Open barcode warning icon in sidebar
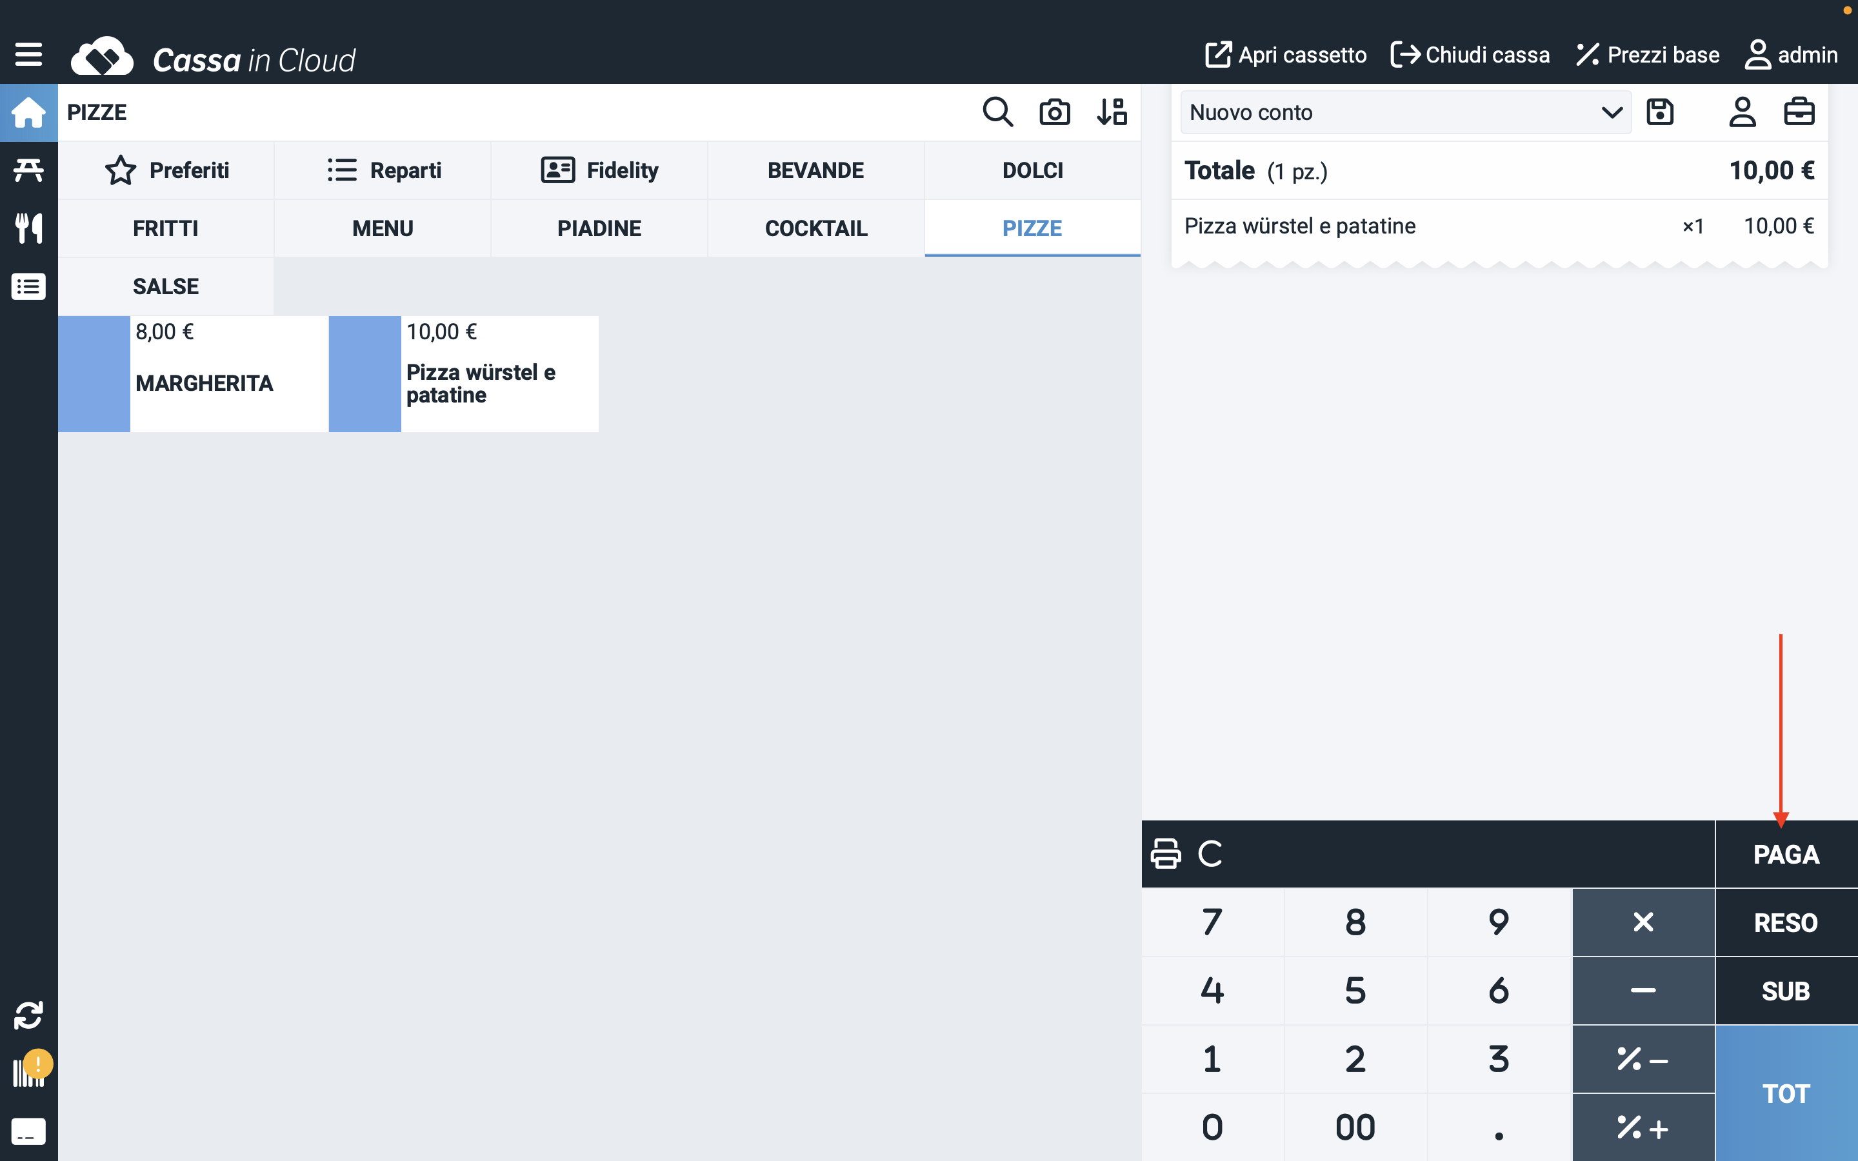This screenshot has height=1161, width=1858. click(28, 1071)
